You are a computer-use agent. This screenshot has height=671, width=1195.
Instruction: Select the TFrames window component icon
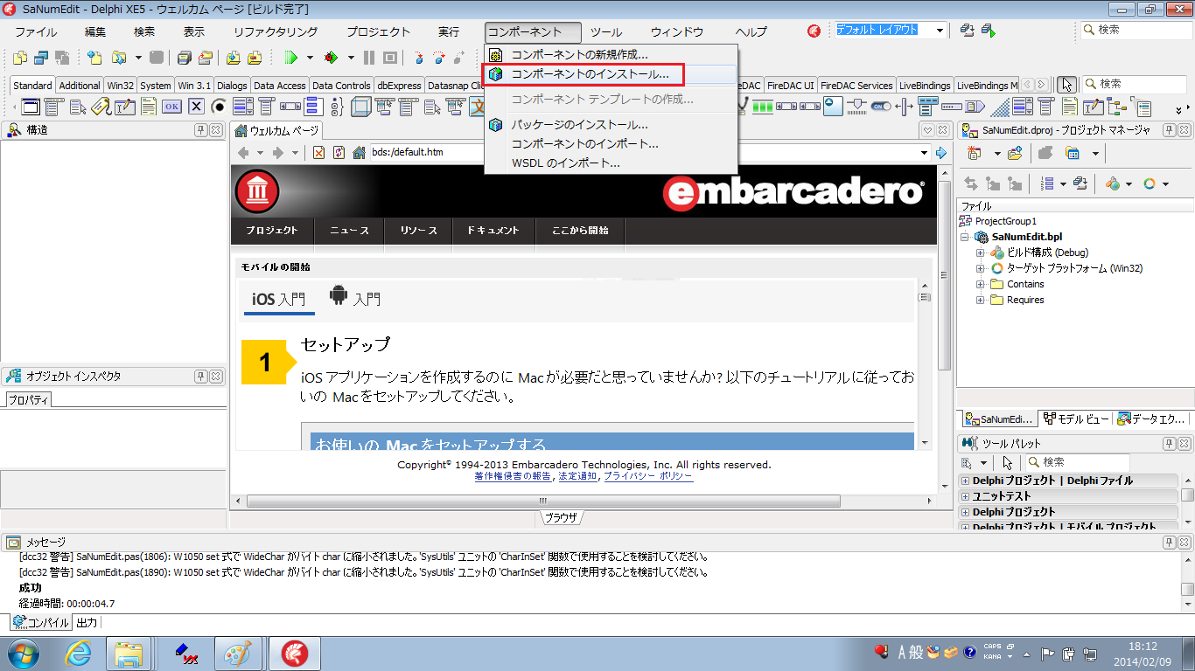point(31,107)
